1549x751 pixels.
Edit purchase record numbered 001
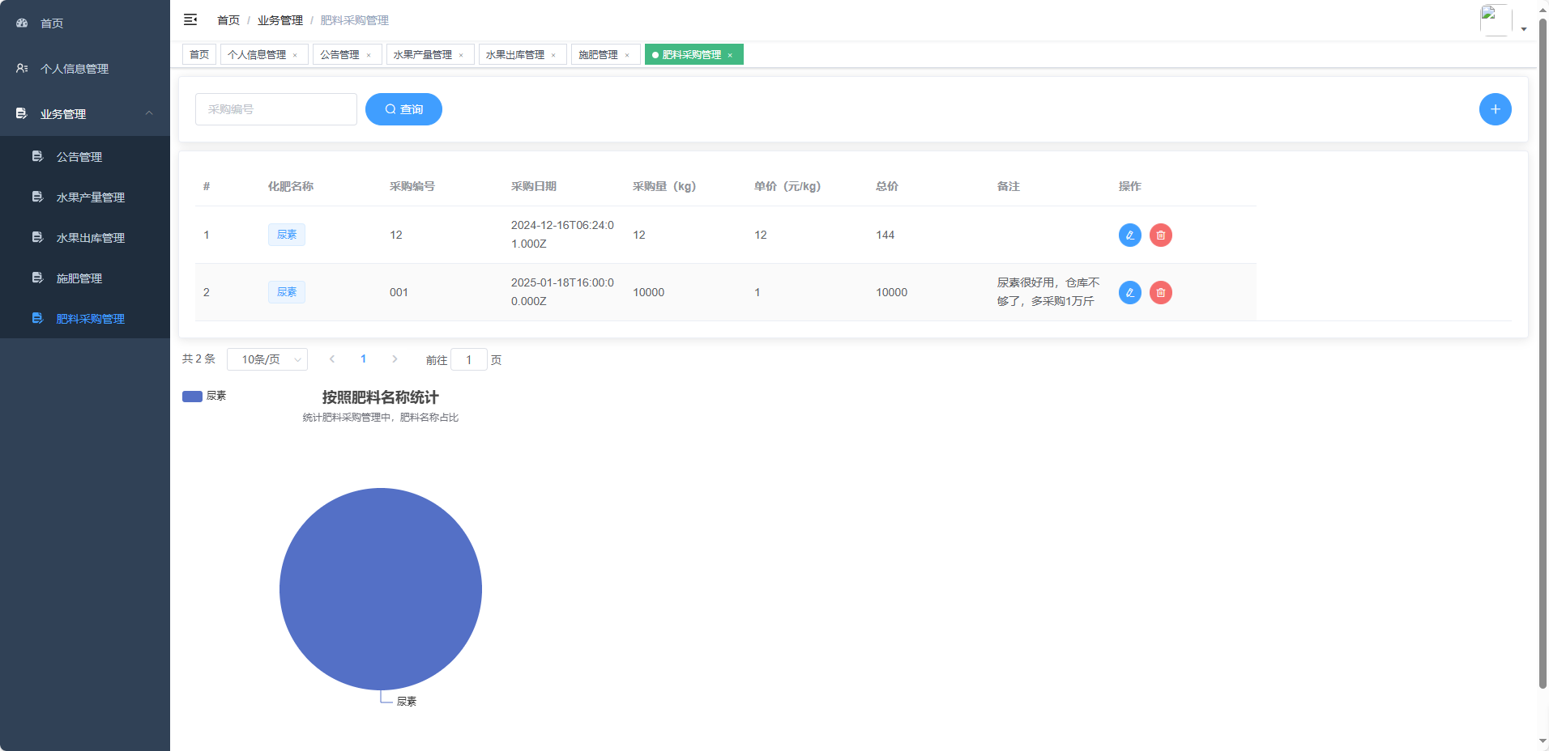[x=1129, y=292]
